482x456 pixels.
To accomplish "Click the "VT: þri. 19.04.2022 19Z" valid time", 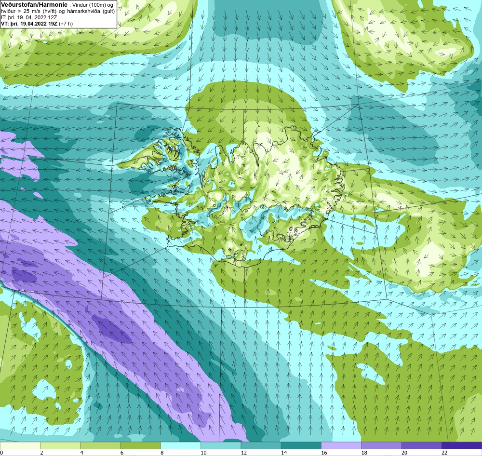I will (x=29, y=23).
